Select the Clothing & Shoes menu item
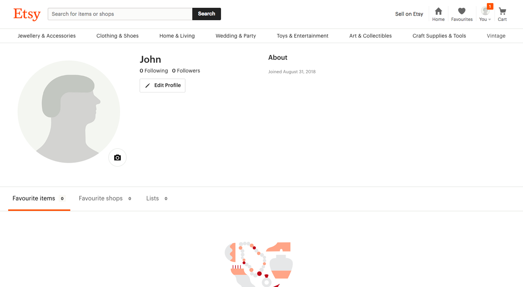523x287 pixels. point(117,36)
